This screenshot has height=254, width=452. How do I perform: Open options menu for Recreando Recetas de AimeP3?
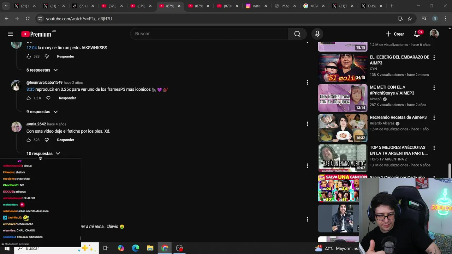coord(434,118)
